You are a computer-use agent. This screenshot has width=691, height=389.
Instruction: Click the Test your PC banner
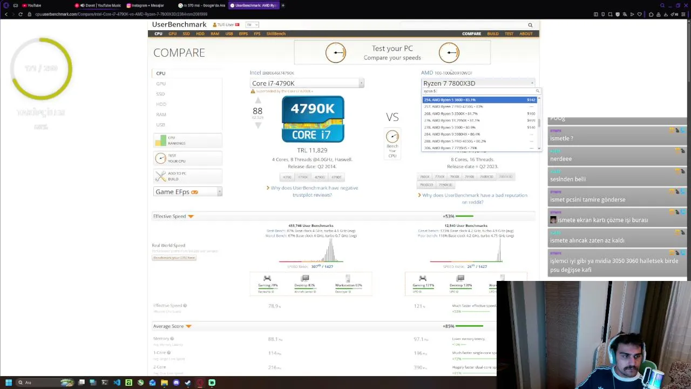[x=392, y=52]
